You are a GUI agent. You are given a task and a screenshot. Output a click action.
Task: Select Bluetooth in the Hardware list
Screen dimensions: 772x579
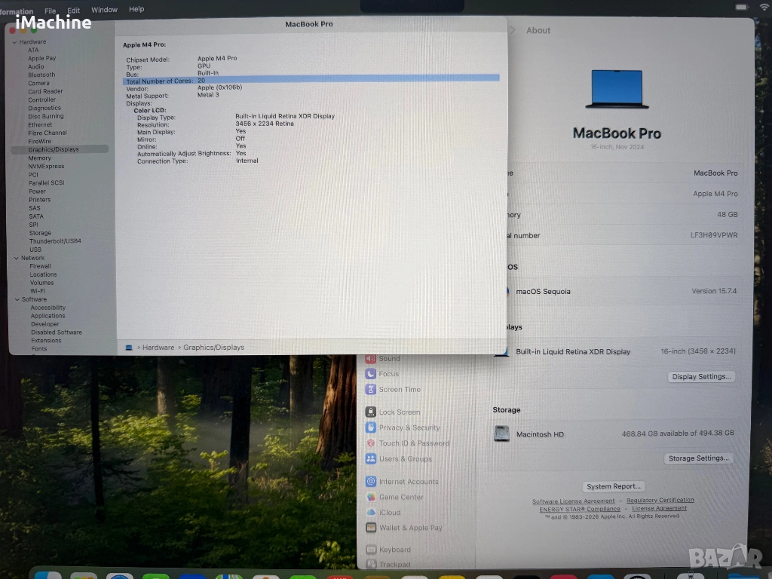[x=41, y=75]
